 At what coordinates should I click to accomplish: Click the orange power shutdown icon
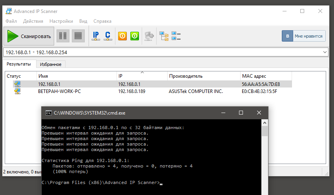tap(122, 36)
